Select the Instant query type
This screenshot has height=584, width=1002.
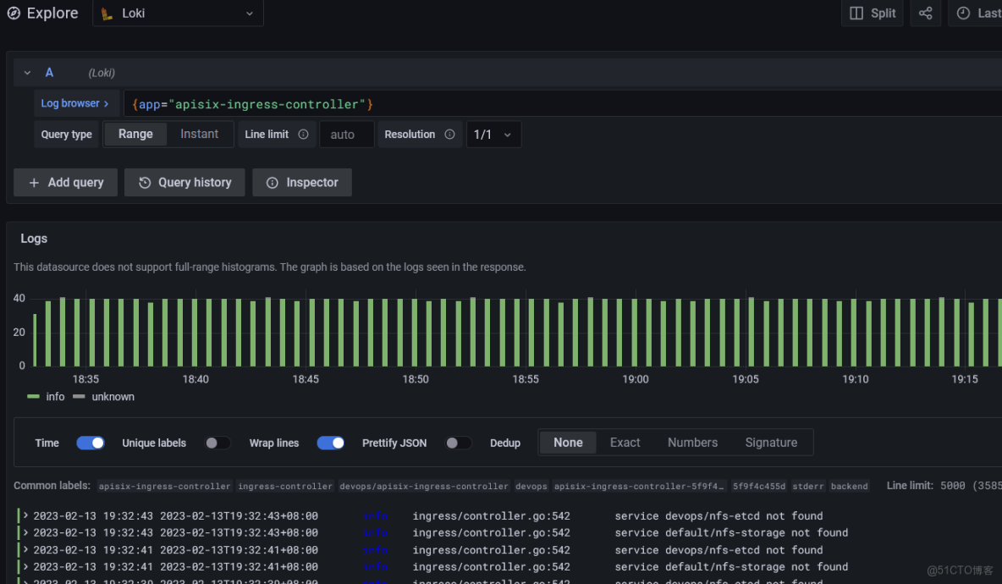click(199, 135)
